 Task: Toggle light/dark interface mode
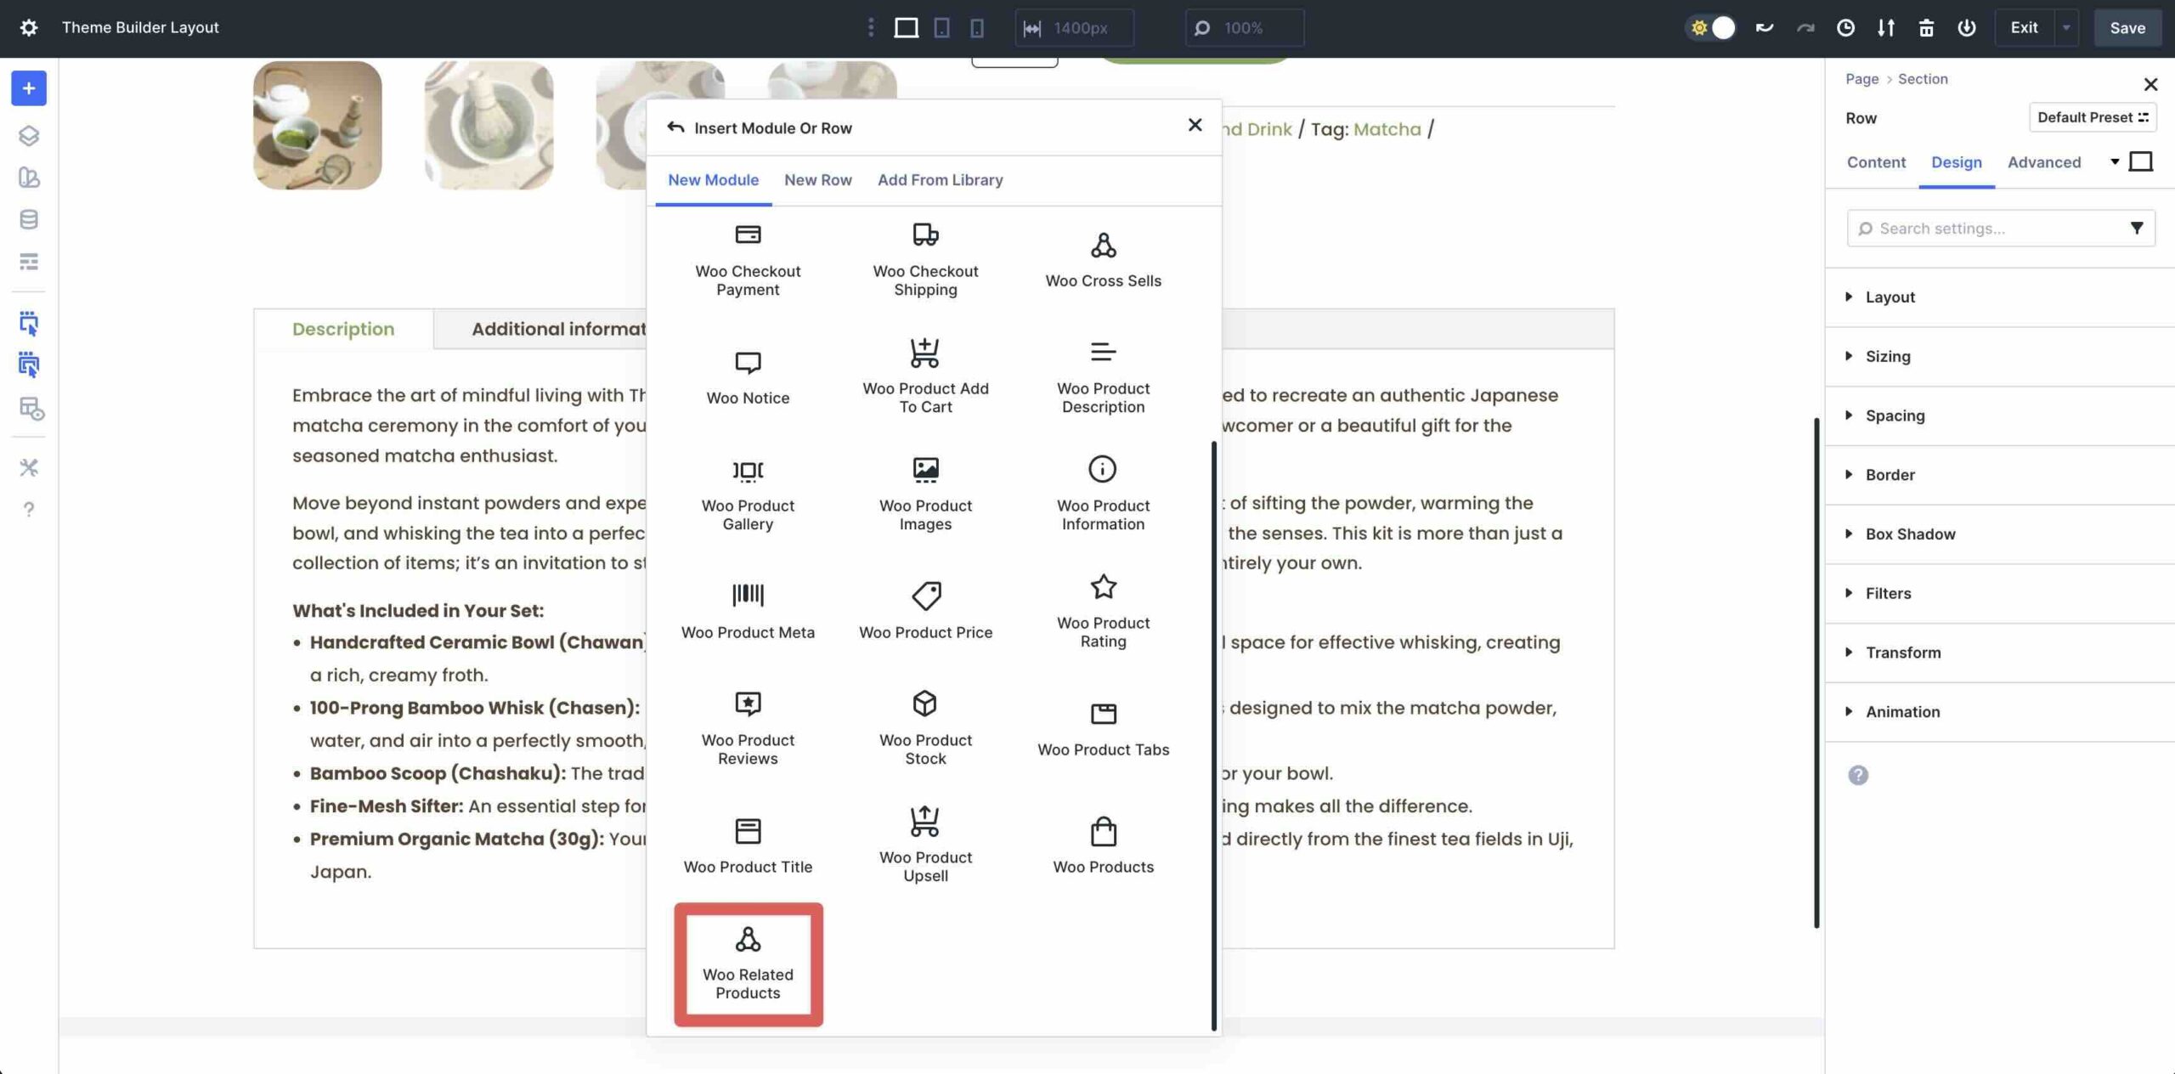pyautogui.click(x=1711, y=27)
